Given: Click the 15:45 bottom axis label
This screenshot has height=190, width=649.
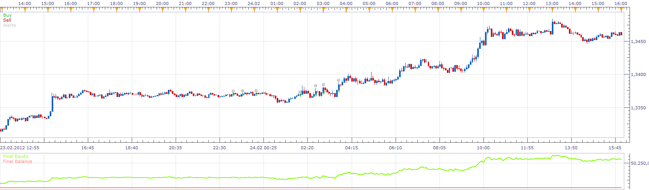Looking at the screenshot, I should coord(615,148).
